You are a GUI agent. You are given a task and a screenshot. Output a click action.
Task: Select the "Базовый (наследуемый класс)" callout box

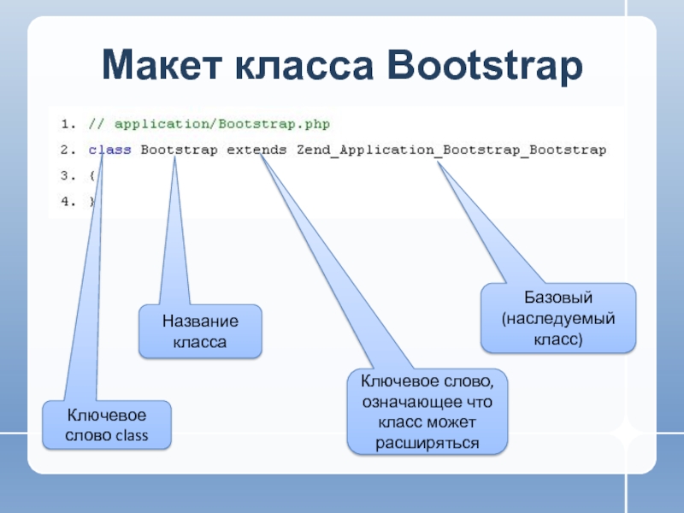coord(558,317)
